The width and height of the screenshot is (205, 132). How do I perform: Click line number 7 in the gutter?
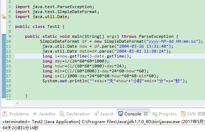[x=10, y=26]
